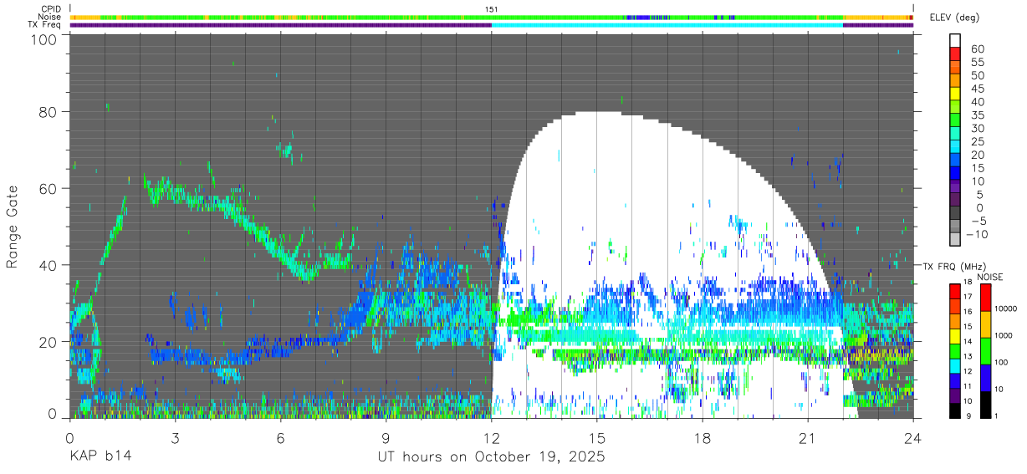Screen dimensions: 1027x474
Task: Click the 10000 label on NOISE colorbar
Action: (x=1008, y=308)
